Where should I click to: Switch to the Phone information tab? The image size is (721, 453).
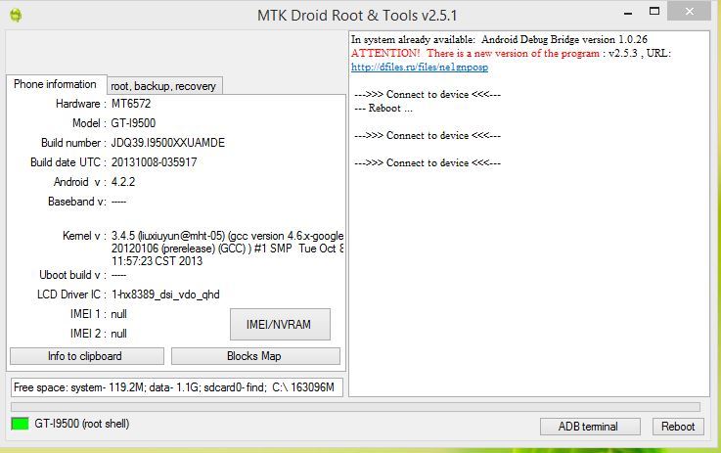(55, 84)
